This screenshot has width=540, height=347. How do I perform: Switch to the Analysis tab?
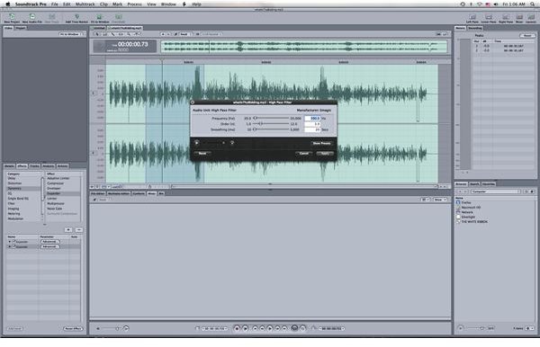point(49,165)
